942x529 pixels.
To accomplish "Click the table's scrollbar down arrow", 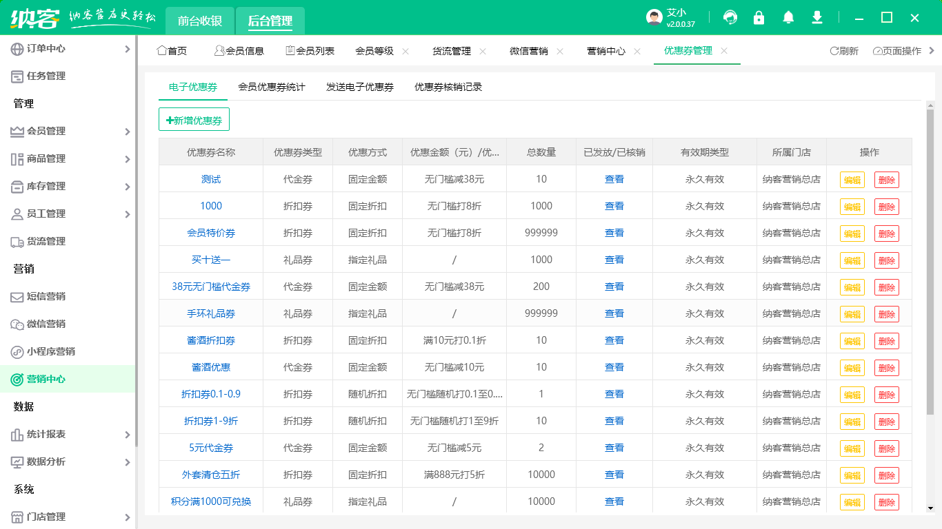I will click(930, 508).
